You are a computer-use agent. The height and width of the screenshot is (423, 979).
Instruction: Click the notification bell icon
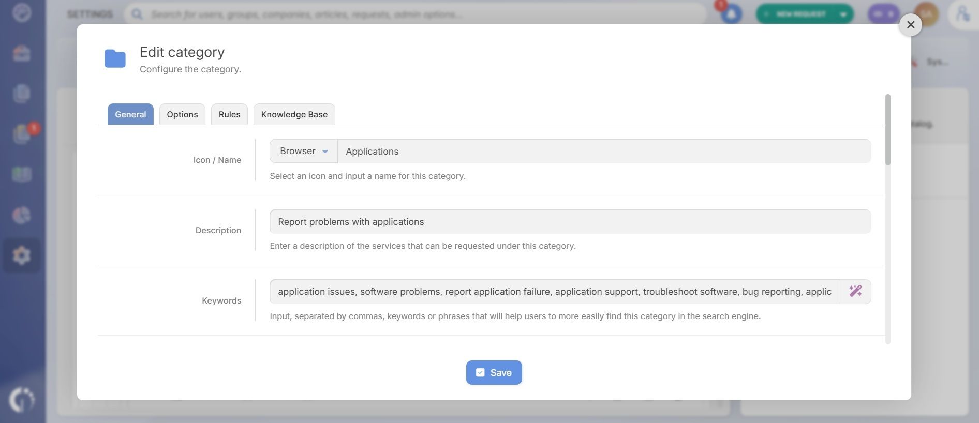tap(731, 14)
